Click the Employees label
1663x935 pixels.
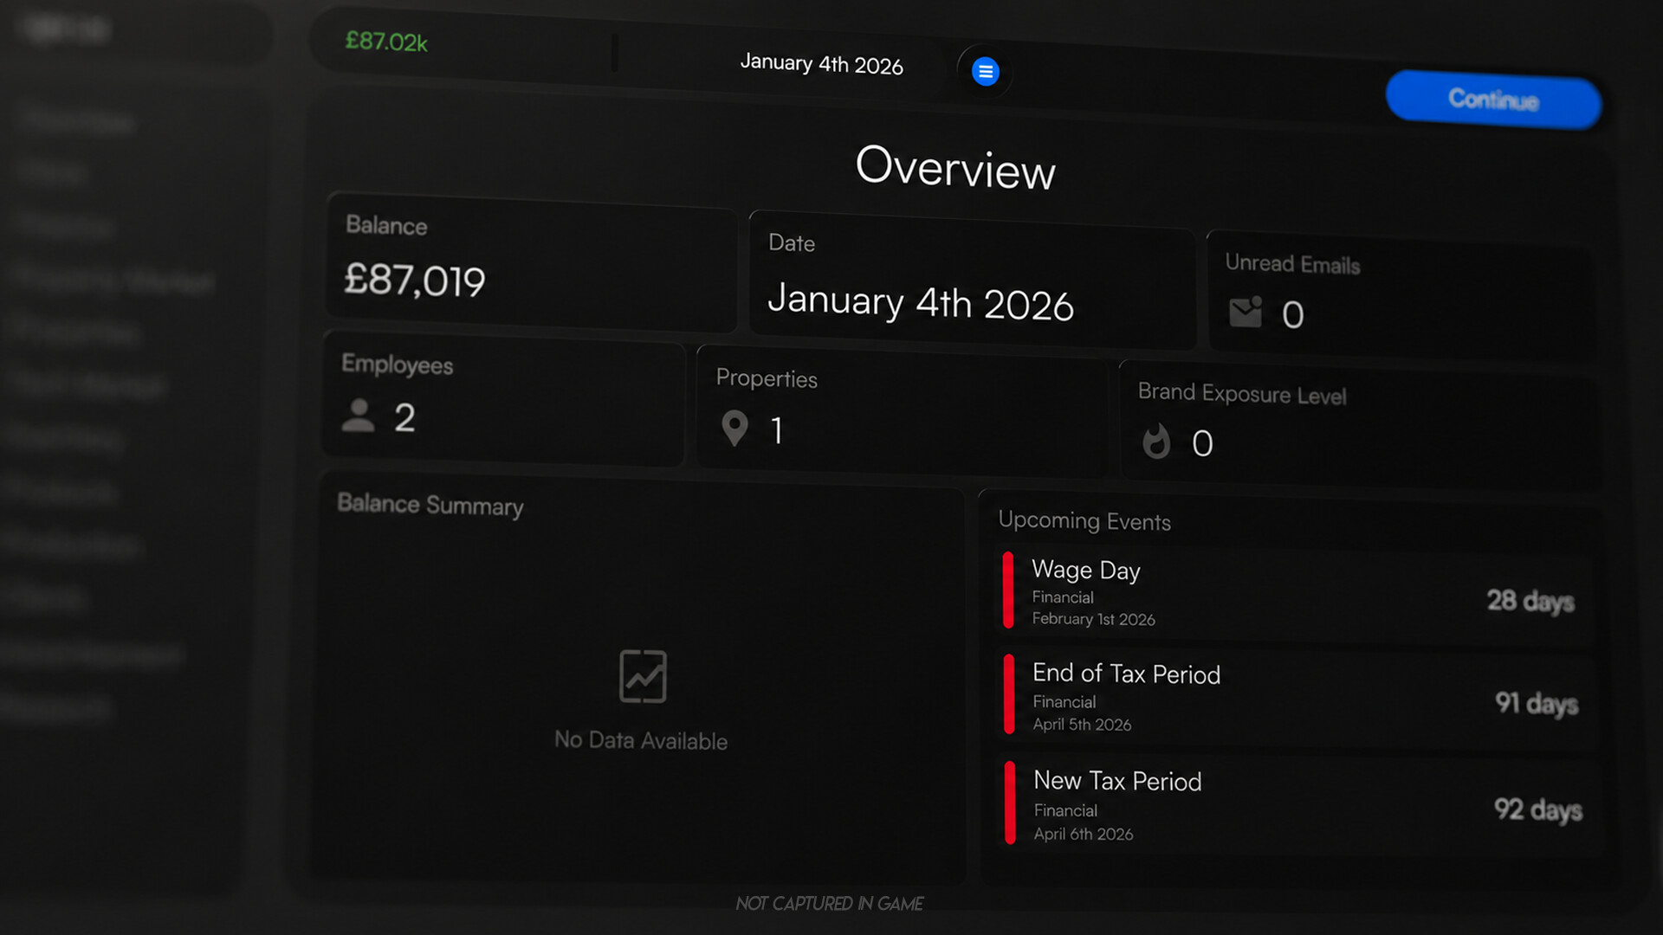point(398,364)
